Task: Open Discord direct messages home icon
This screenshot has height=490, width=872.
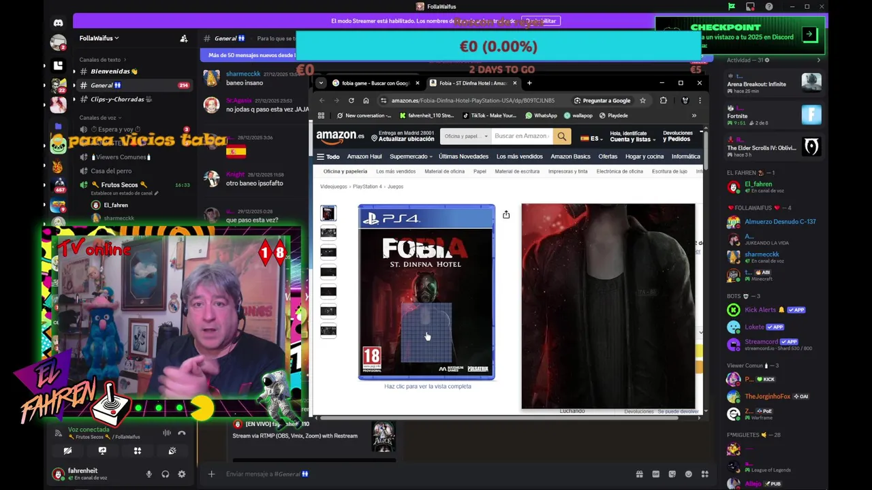Action: (58, 22)
